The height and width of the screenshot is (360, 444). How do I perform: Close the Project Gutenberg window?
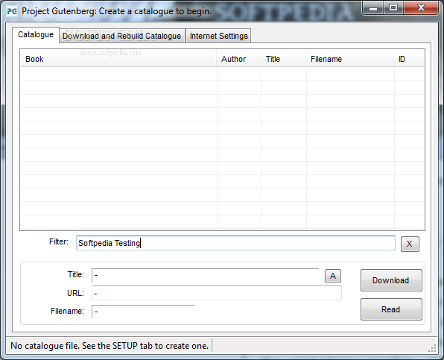[x=421, y=8]
